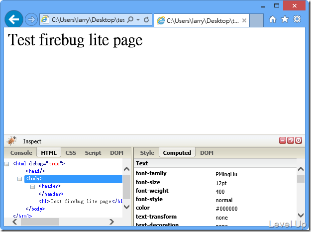Image resolution: width=311 pixels, height=232 pixels.
Task: Switch to the Console tab
Action: click(21, 153)
